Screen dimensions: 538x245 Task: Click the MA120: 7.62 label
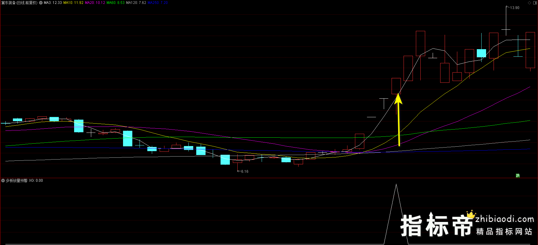click(x=136, y=3)
